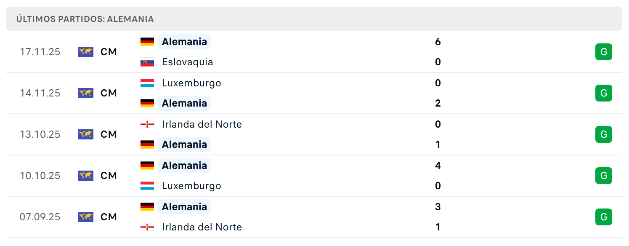629x246 pixels.
Task: Click Germany flag in the 17.11.25 match
Action: 147,42
